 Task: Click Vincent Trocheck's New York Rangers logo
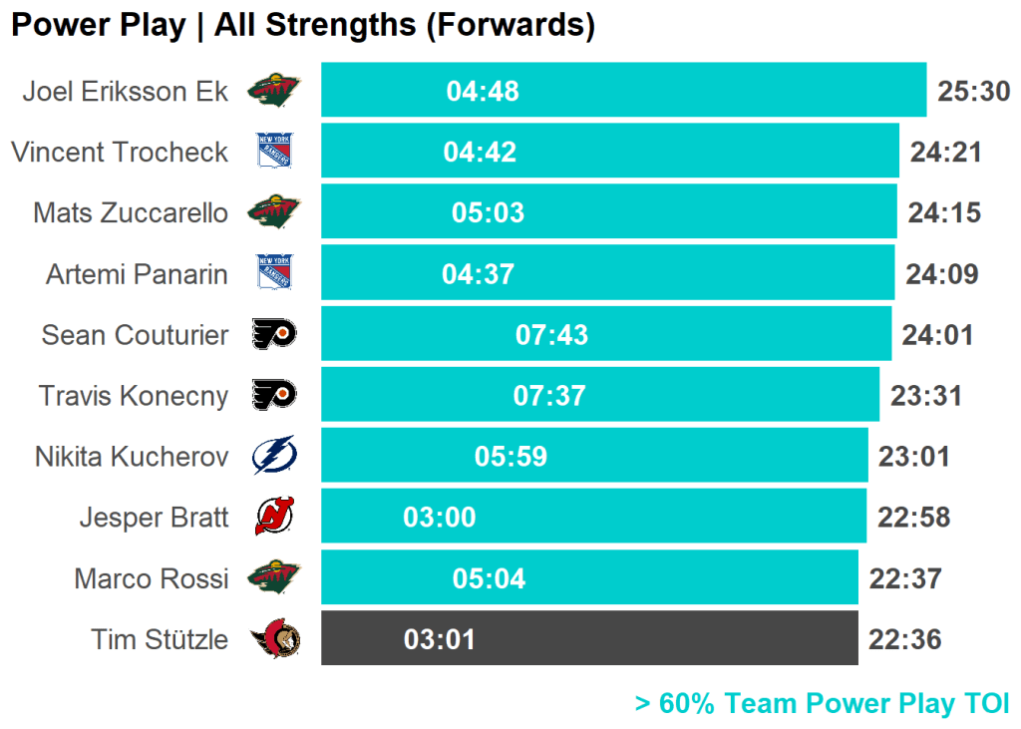[273, 153]
